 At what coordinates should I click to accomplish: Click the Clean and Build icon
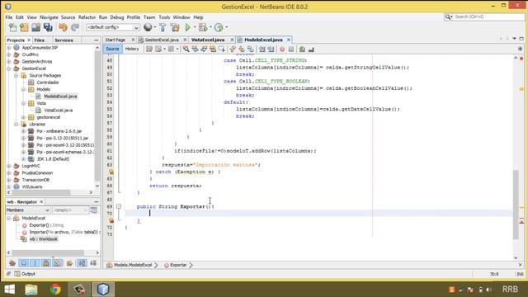click(175, 27)
